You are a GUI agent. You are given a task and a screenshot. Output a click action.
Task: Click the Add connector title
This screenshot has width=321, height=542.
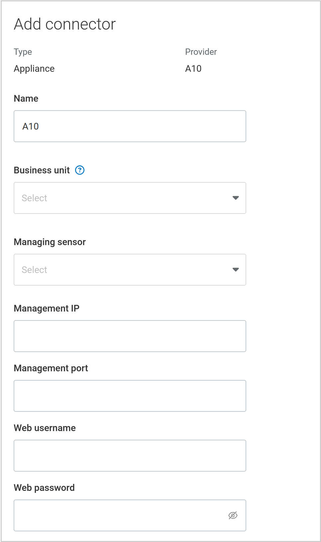tap(64, 24)
